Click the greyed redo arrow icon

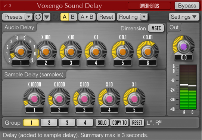(55, 17)
